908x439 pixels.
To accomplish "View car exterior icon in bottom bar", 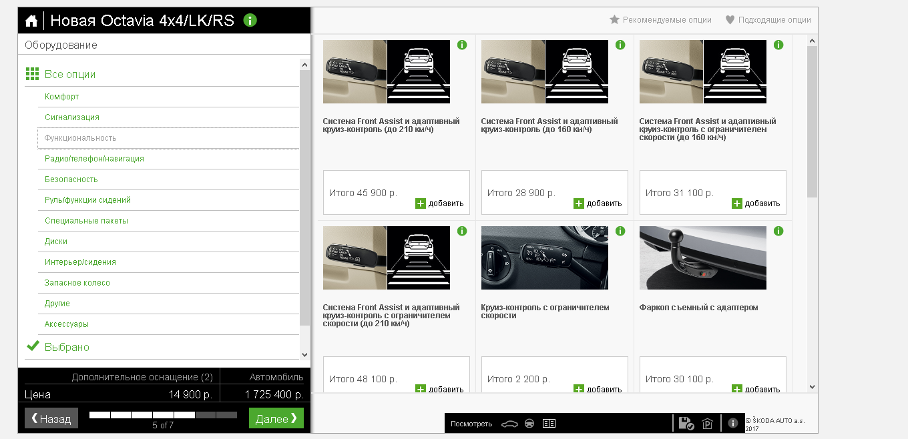I will 509,424.
